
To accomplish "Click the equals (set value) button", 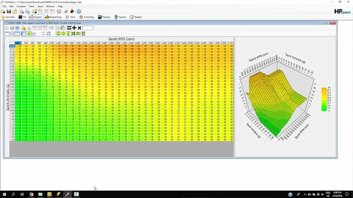I will [x=69, y=28].
